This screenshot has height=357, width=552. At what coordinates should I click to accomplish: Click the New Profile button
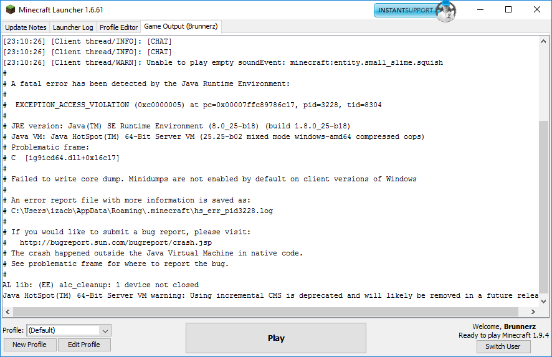click(x=29, y=345)
